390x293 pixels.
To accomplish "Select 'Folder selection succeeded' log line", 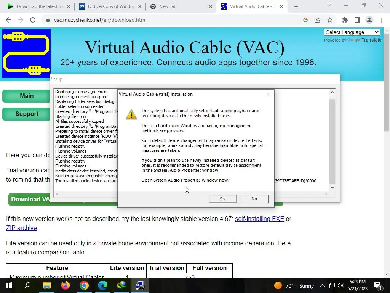I will 80,106.
